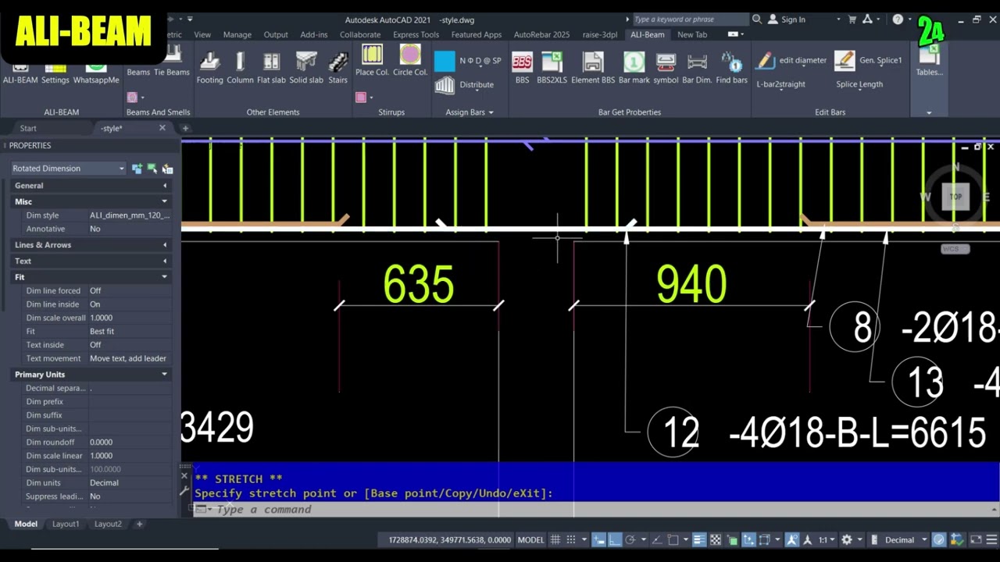
Task: Click the Tie Beams tool icon
Action: pos(171,59)
